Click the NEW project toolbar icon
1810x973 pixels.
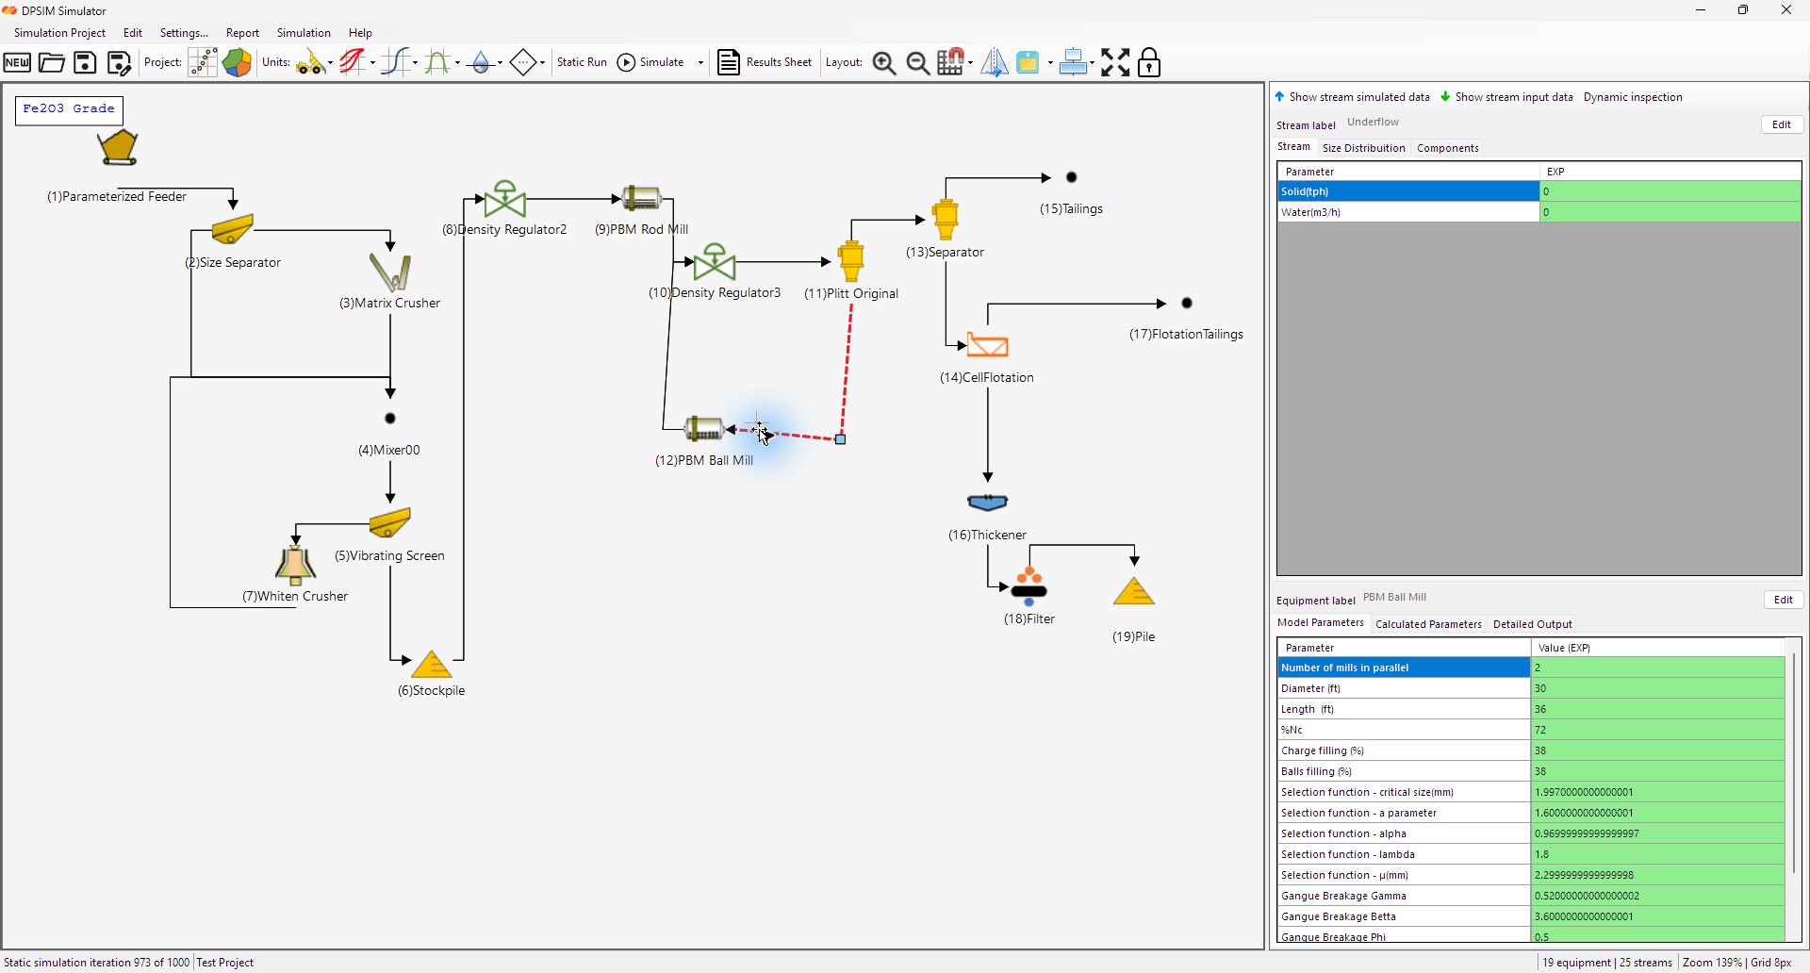[x=17, y=63]
